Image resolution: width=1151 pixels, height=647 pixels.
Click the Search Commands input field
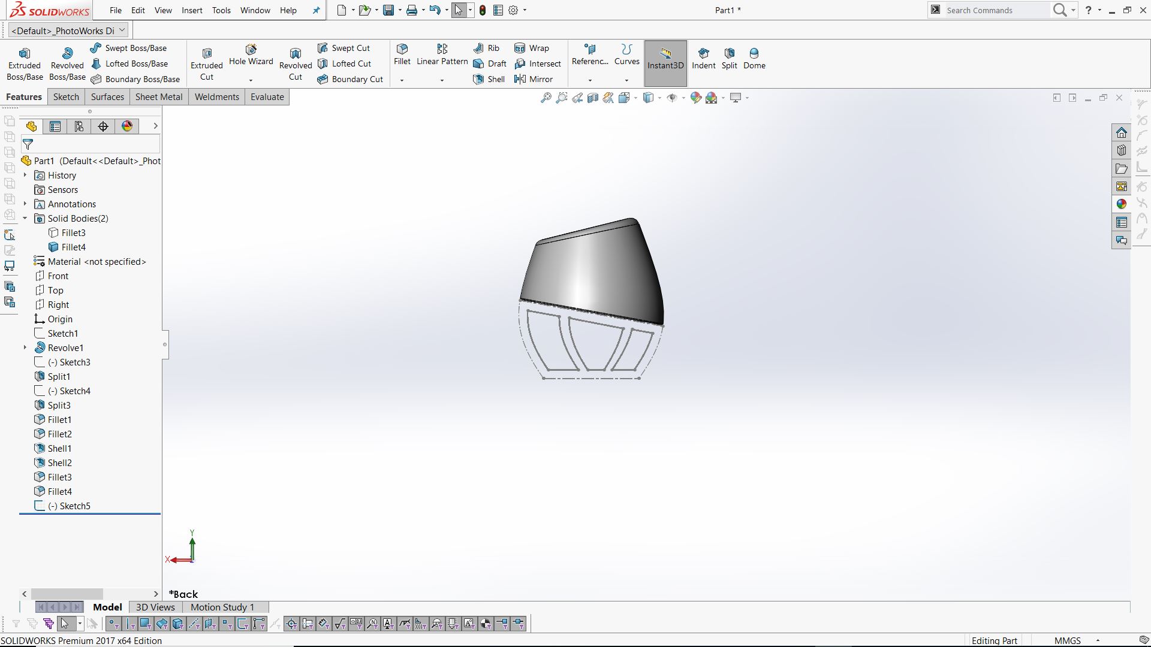tap(995, 10)
